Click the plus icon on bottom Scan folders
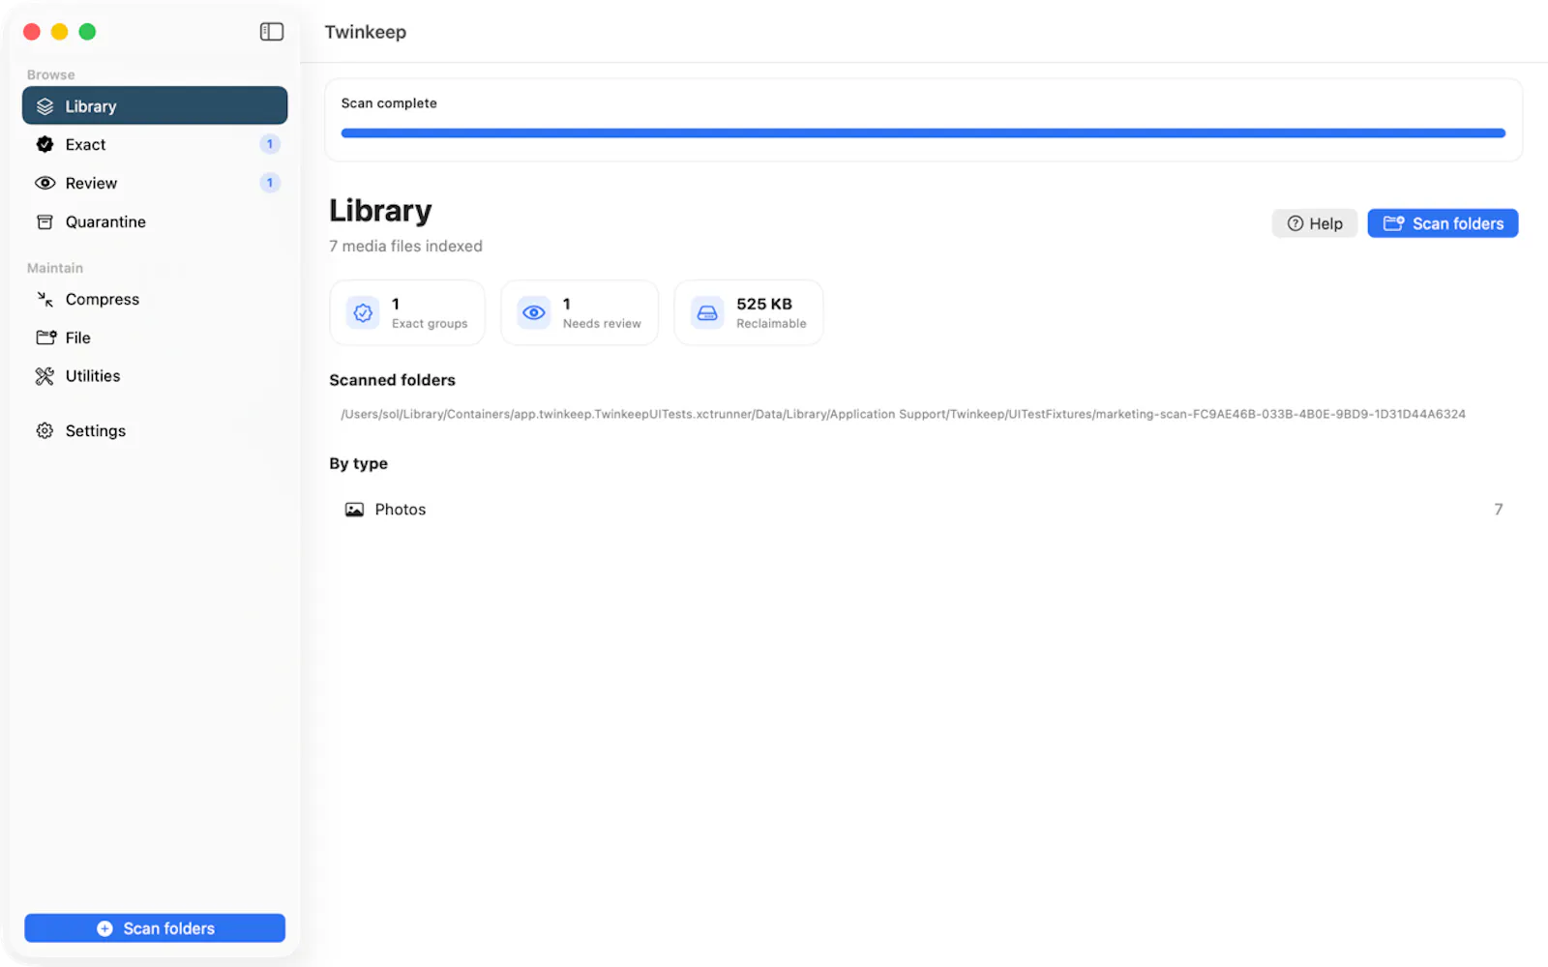Image resolution: width=1548 pixels, height=967 pixels. click(104, 928)
